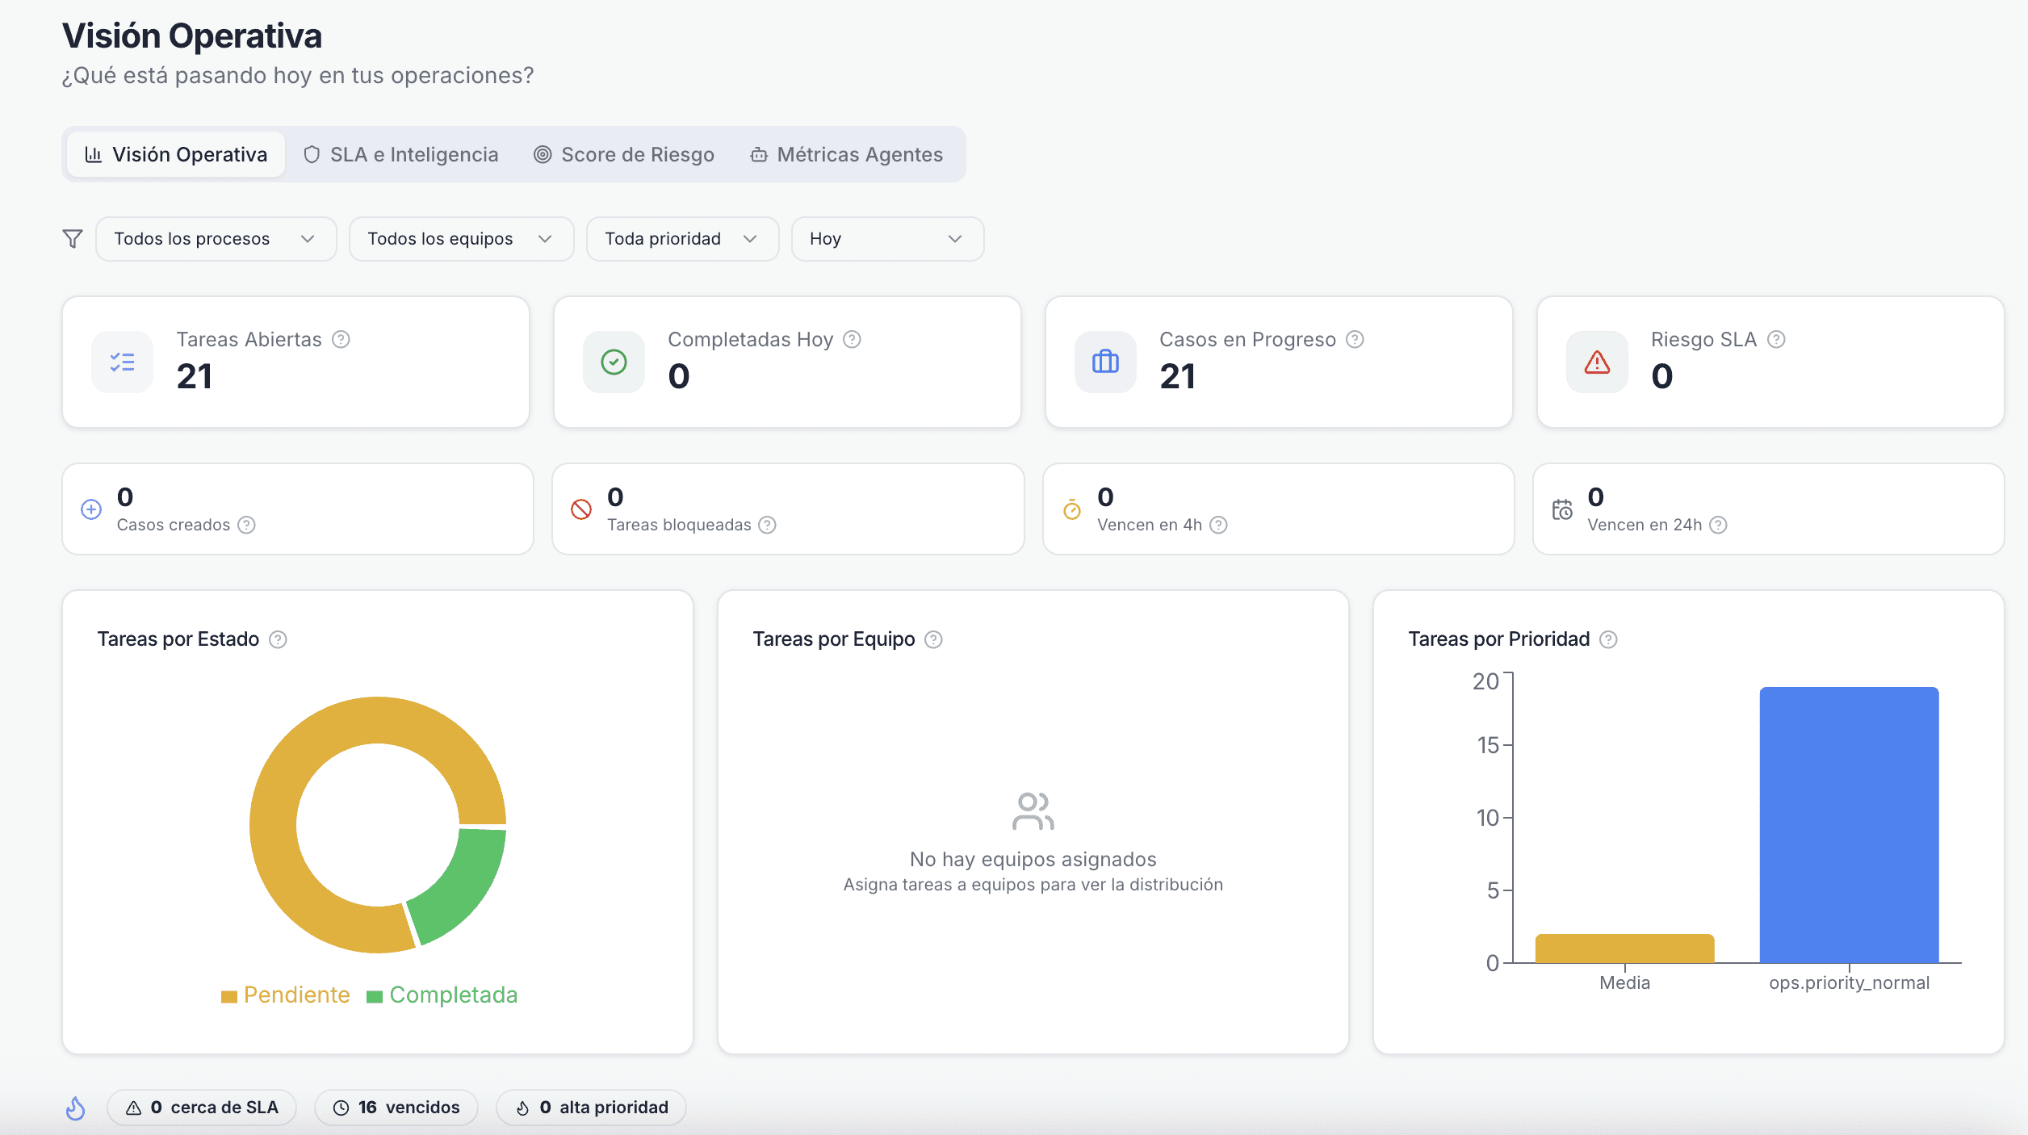This screenshot has height=1135, width=2028.
Task: Switch to Métricas Agentes tab
Action: pyautogui.click(x=847, y=155)
